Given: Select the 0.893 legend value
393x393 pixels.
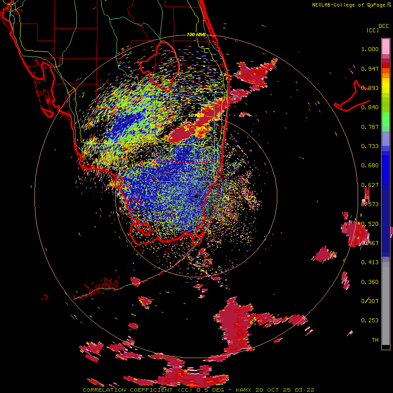Looking at the screenshot, I should click(370, 88).
